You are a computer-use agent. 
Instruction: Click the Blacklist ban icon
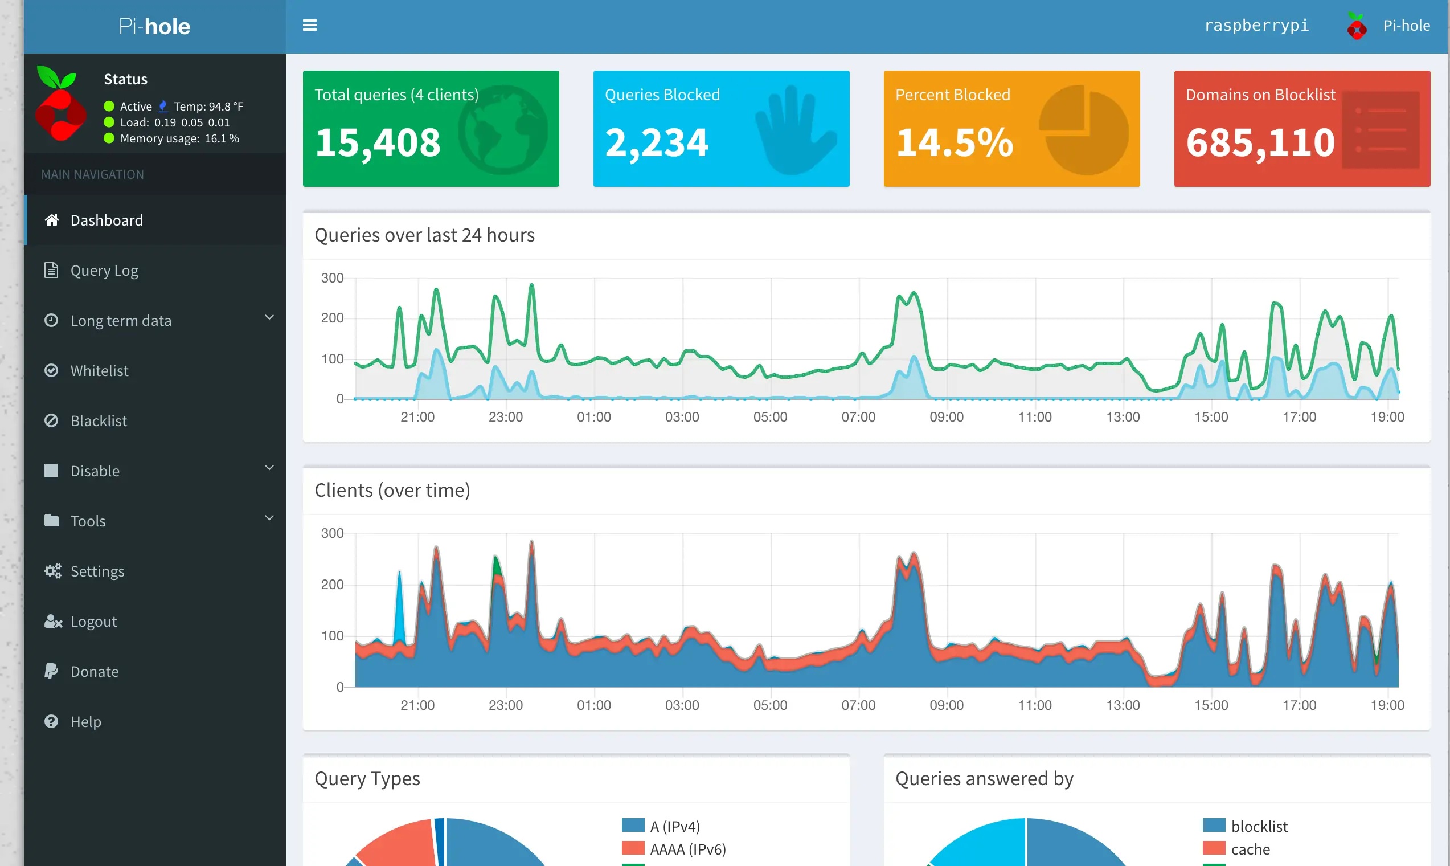pyautogui.click(x=51, y=420)
